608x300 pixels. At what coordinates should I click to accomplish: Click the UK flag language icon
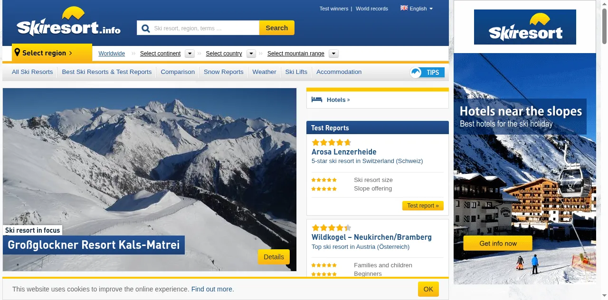(404, 8)
